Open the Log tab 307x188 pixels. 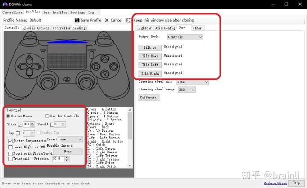91,13
